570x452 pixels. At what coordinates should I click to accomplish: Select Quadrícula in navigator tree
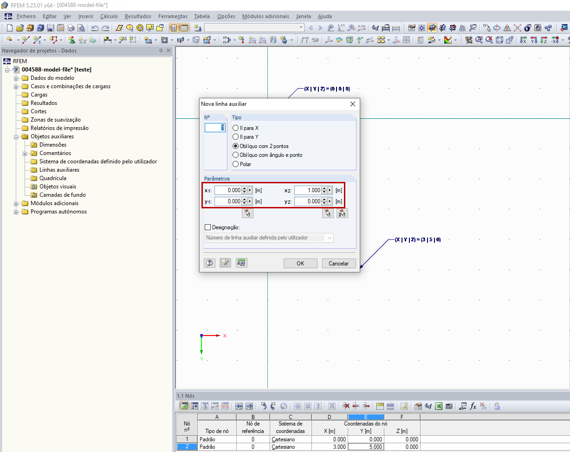pyautogui.click(x=53, y=178)
